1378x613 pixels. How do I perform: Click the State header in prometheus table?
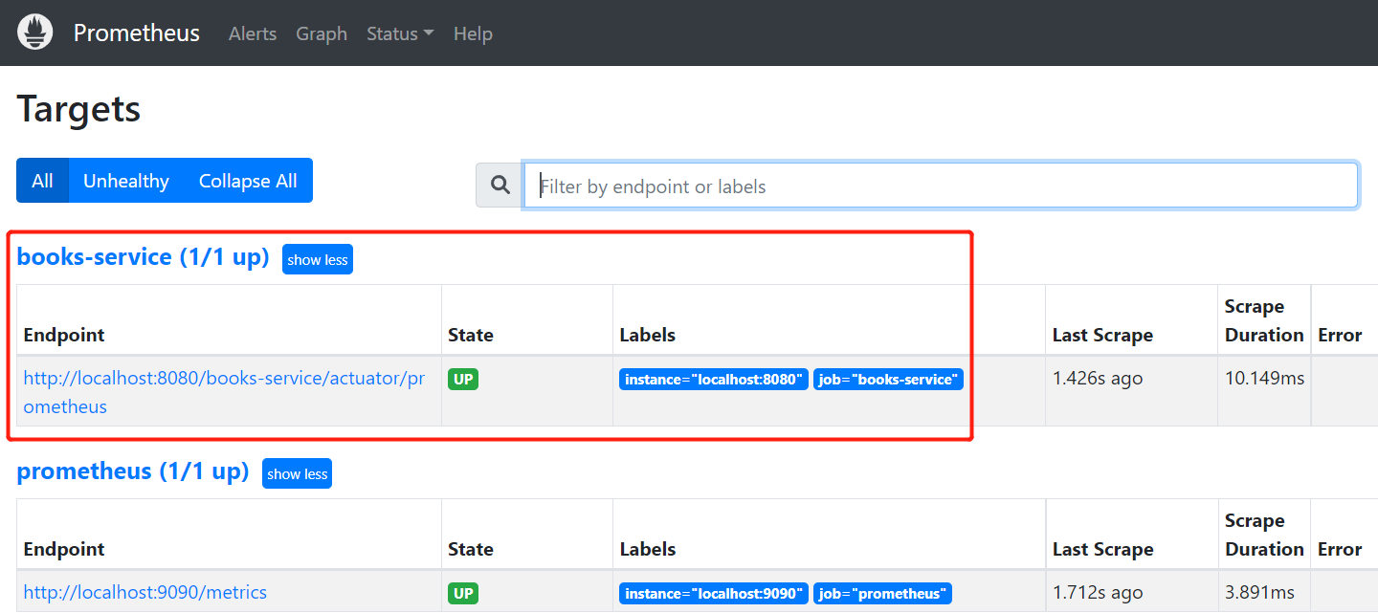[x=471, y=549]
